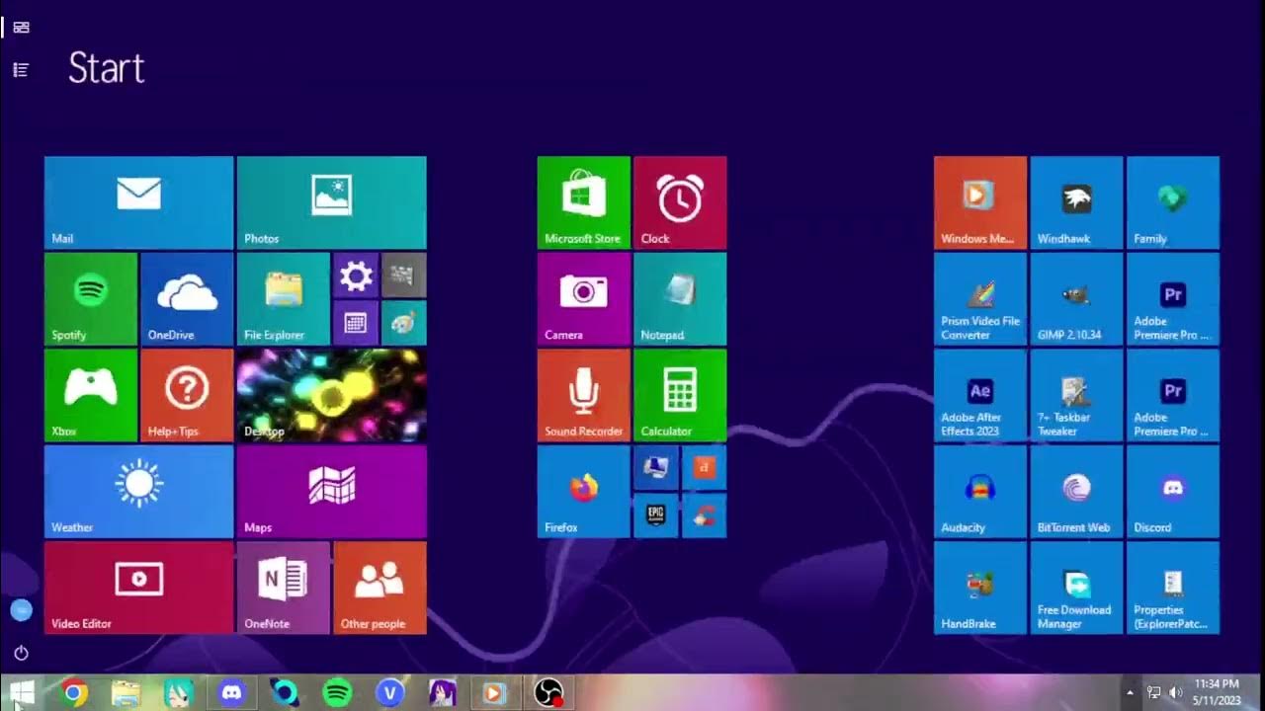Viewport: 1265px width, 711px height.
Task: Open the small Epic Games tile
Action: coord(656,515)
